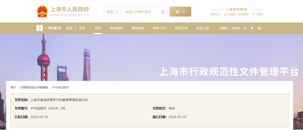Viewport: 303px width, 130px height.
Task: Click the 上海市人民政府 title text
Action: point(70,9)
